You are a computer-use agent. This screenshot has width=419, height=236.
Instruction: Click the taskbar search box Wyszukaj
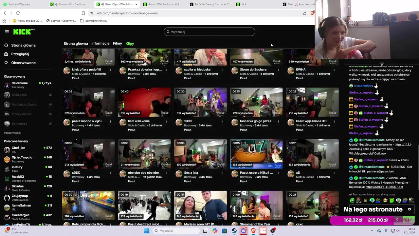point(176,231)
